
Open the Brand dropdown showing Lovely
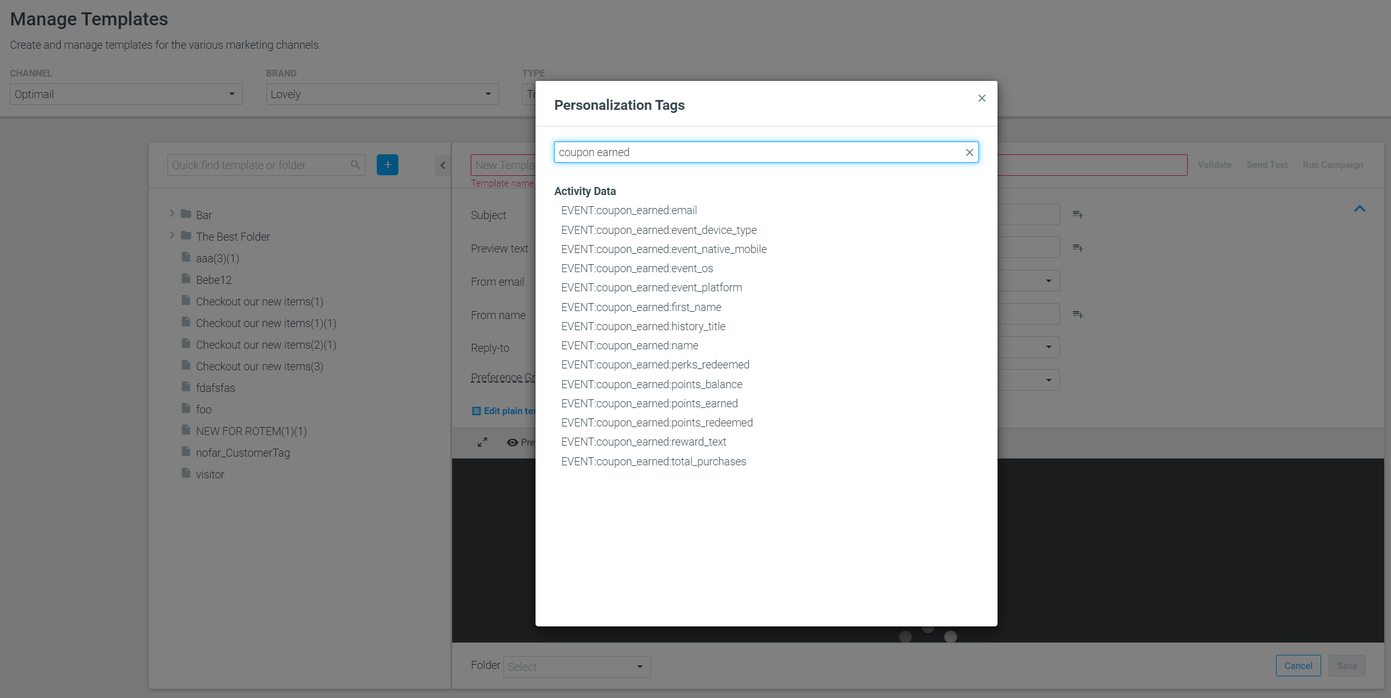[382, 94]
